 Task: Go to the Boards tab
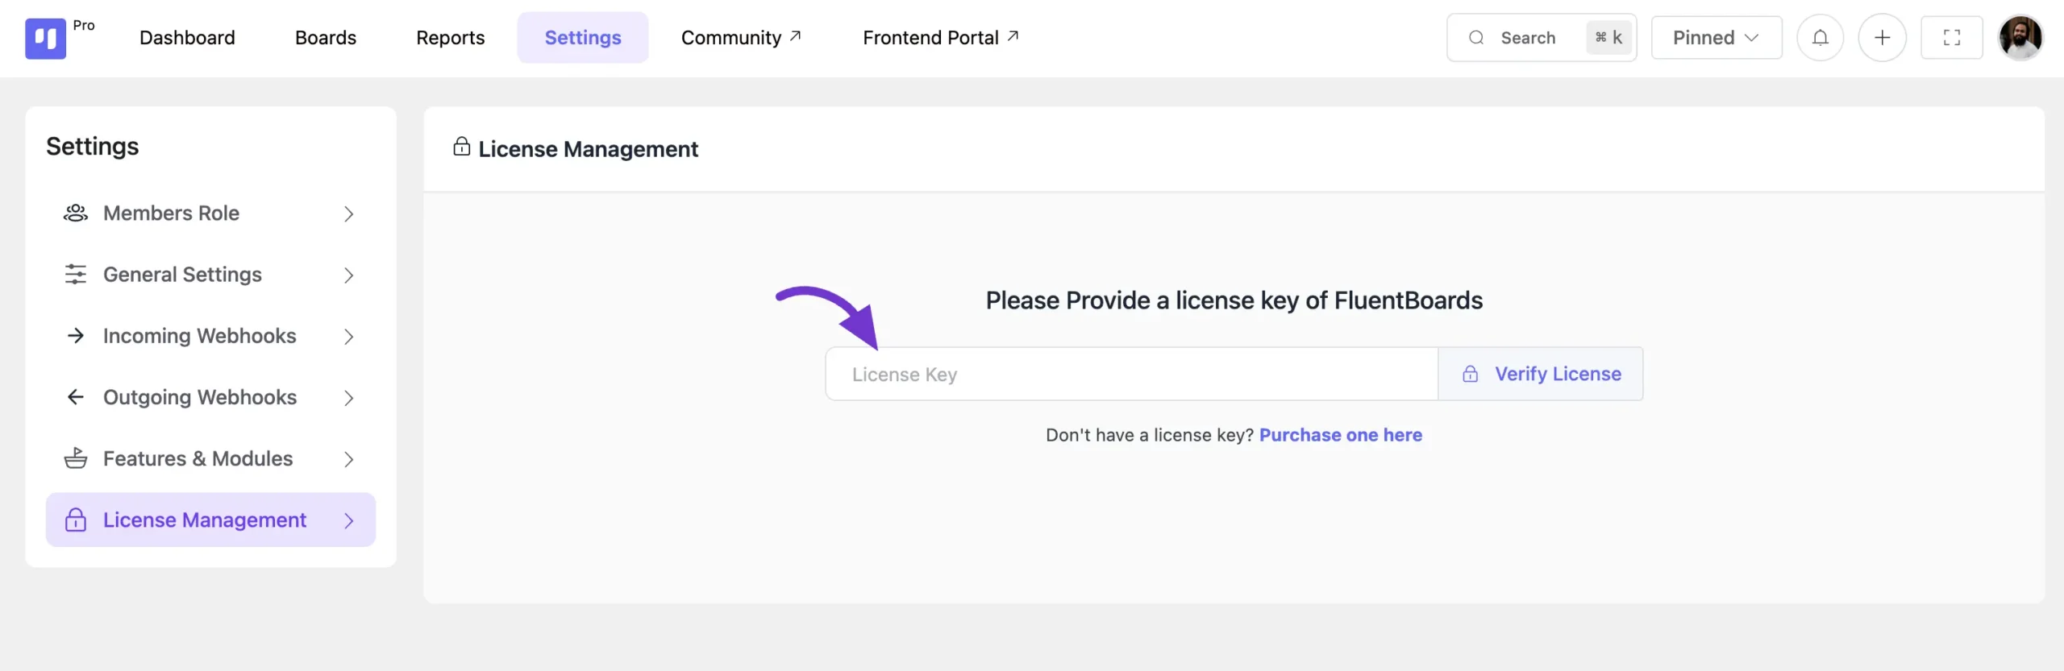(x=326, y=38)
